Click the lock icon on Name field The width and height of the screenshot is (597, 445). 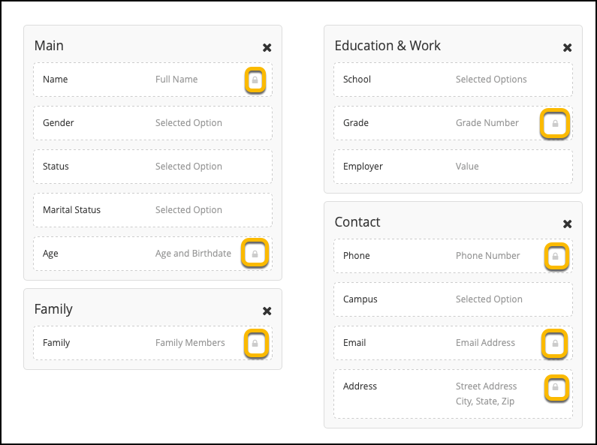[255, 80]
